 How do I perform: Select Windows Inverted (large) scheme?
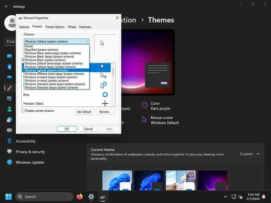click(x=57, y=77)
